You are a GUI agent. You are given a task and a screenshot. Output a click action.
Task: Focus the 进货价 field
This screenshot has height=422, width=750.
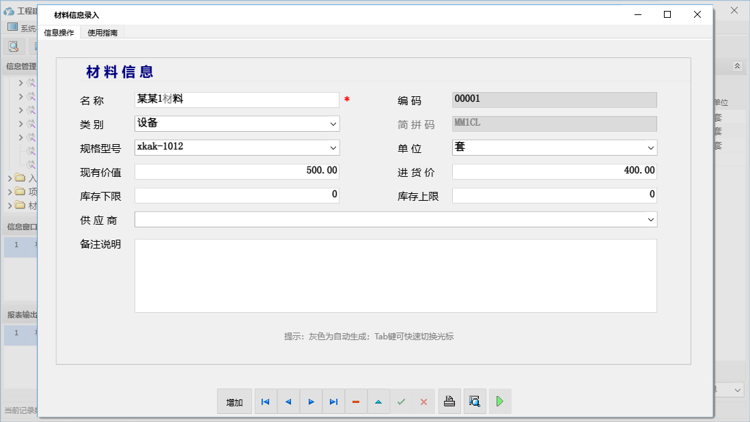[x=554, y=171]
